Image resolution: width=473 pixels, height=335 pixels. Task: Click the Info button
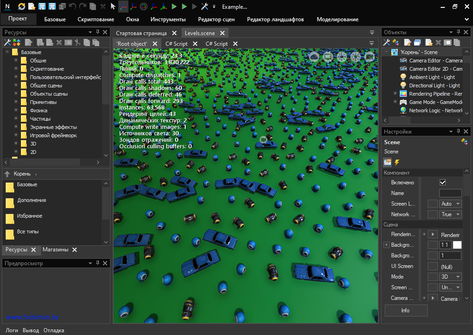coord(406,311)
